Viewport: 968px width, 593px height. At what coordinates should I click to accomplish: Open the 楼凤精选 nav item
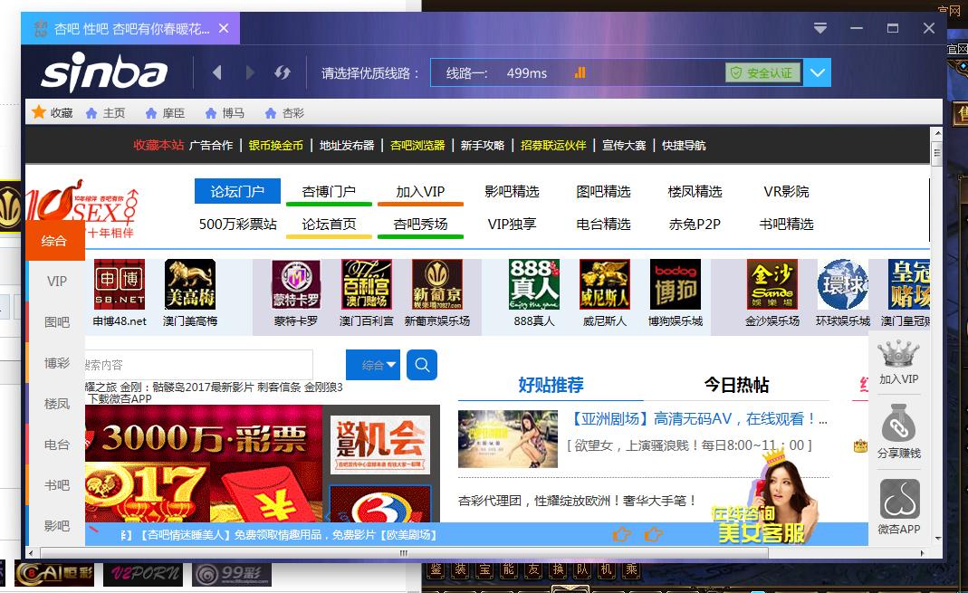tap(695, 191)
